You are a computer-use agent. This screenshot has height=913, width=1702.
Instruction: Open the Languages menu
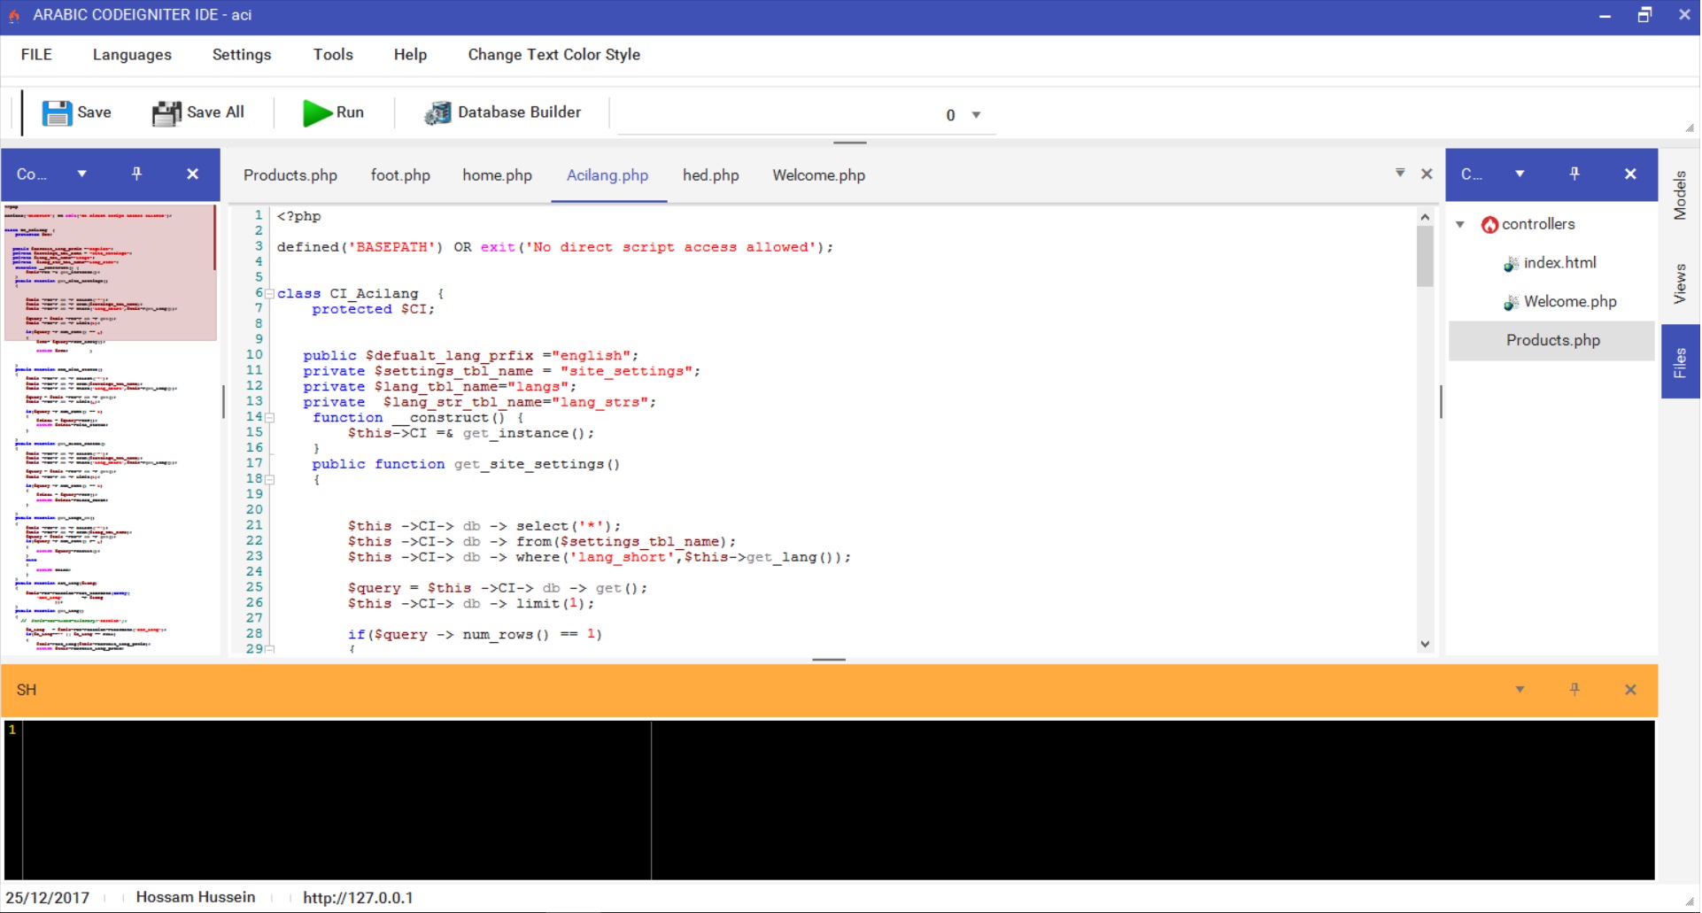tap(132, 55)
